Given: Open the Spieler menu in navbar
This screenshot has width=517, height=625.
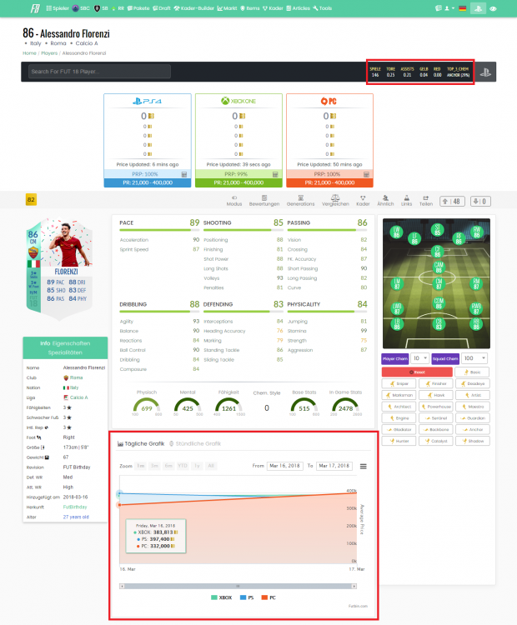Looking at the screenshot, I should pos(58,8).
